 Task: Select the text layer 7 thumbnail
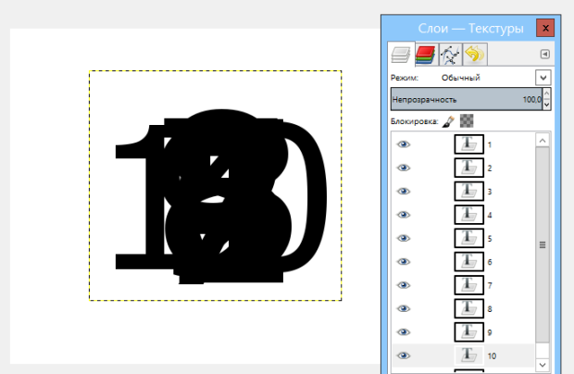click(x=468, y=285)
